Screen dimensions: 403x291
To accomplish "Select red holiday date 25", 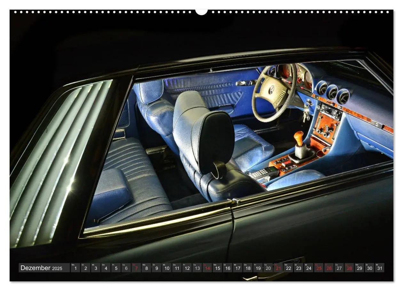I will click(319, 268).
